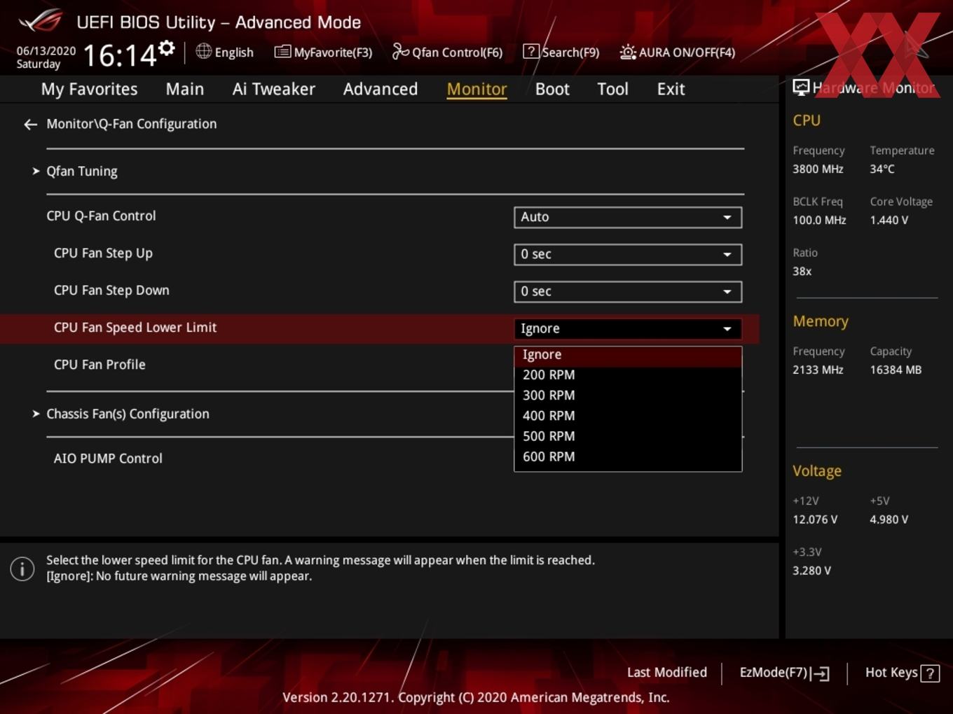Open the CPU Fan Step Up dropdown
Viewport: 953px width, 714px height.
(628, 254)
